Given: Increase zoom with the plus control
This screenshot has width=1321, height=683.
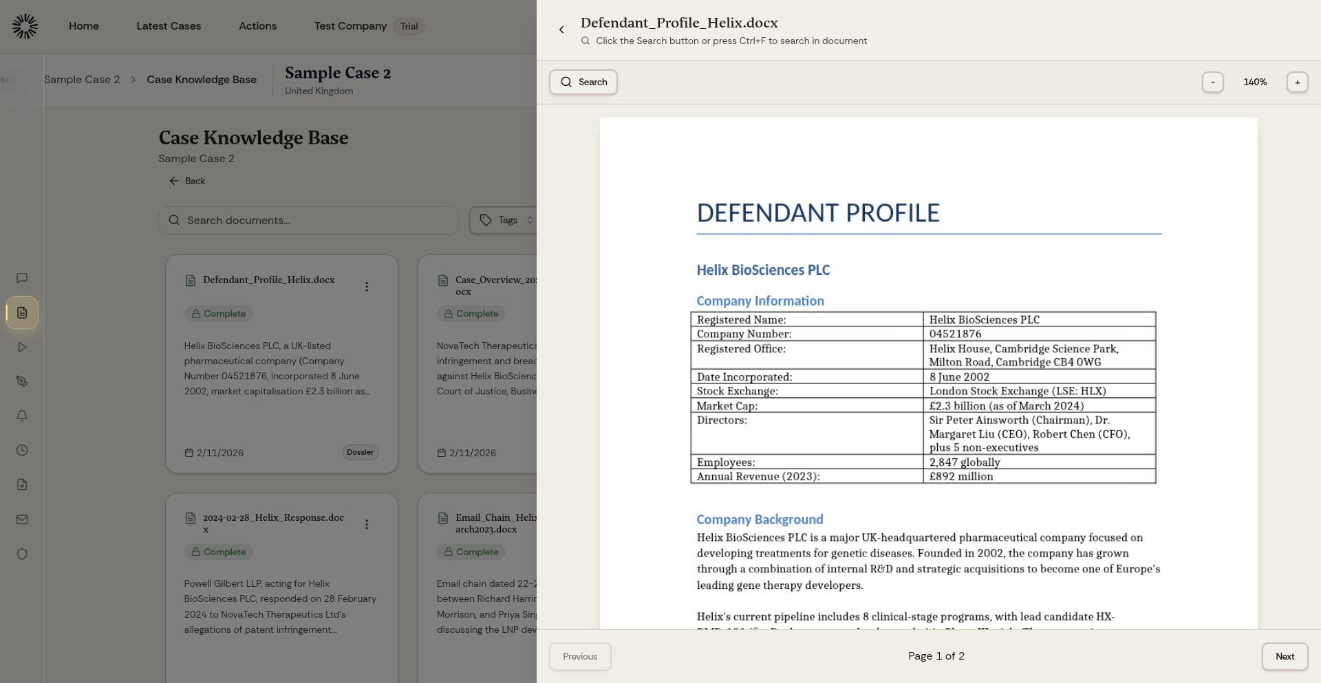Looking at the screenshot, I should click(x=1298, y=82).
